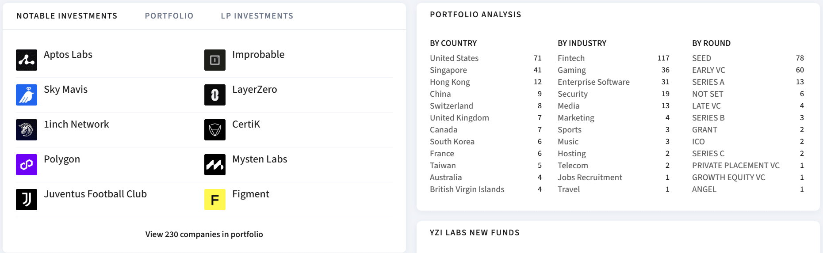Click Gaming industry entry
This screenshot has width=823, height=253.
click(571, 70)
